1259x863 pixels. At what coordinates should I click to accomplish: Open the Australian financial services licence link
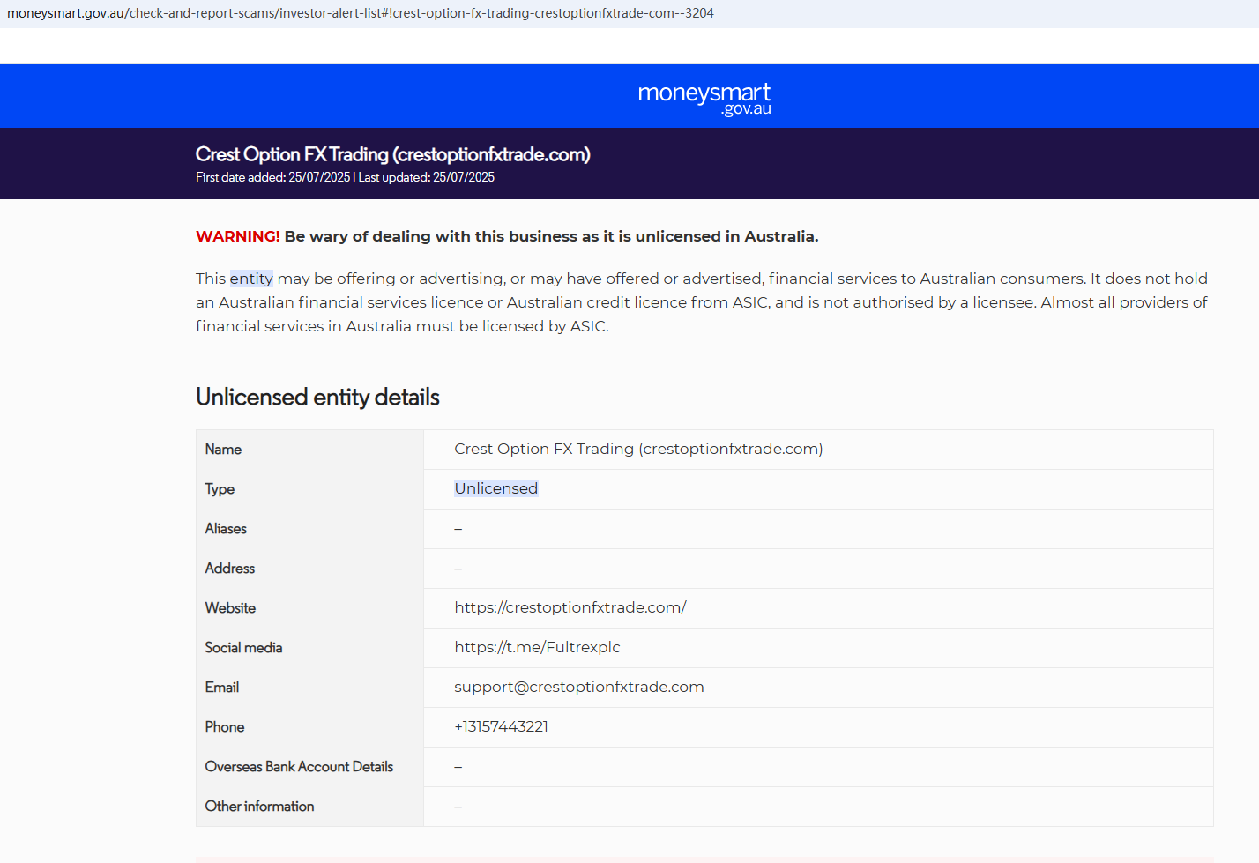pos(351,302)
